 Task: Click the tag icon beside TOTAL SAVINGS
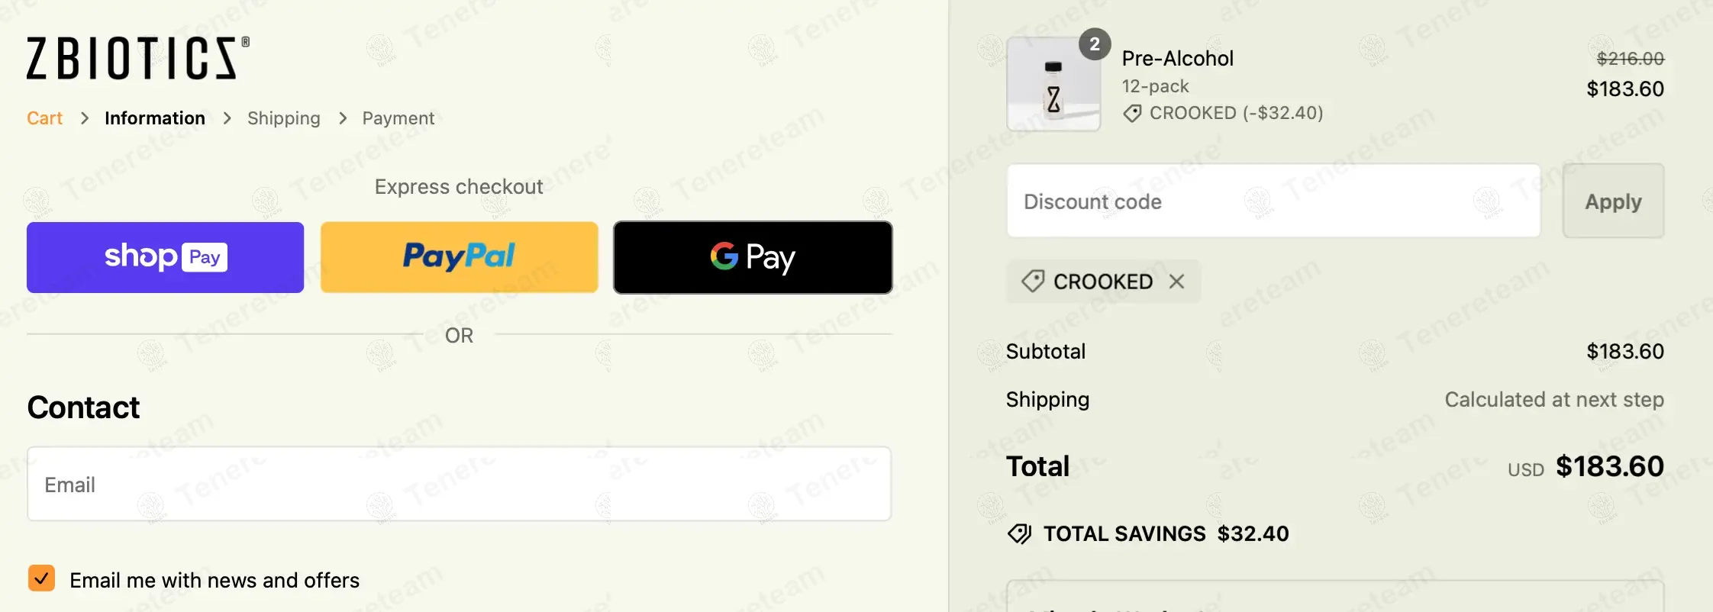pyautogui.click(x=1019, y=533)
